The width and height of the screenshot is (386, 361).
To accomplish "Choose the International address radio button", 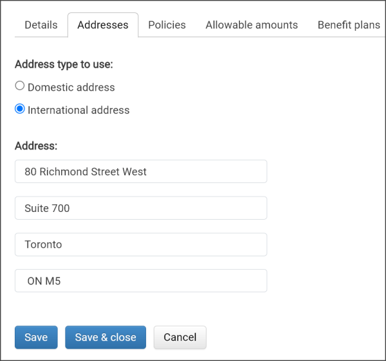I will [x=20, y=109].
